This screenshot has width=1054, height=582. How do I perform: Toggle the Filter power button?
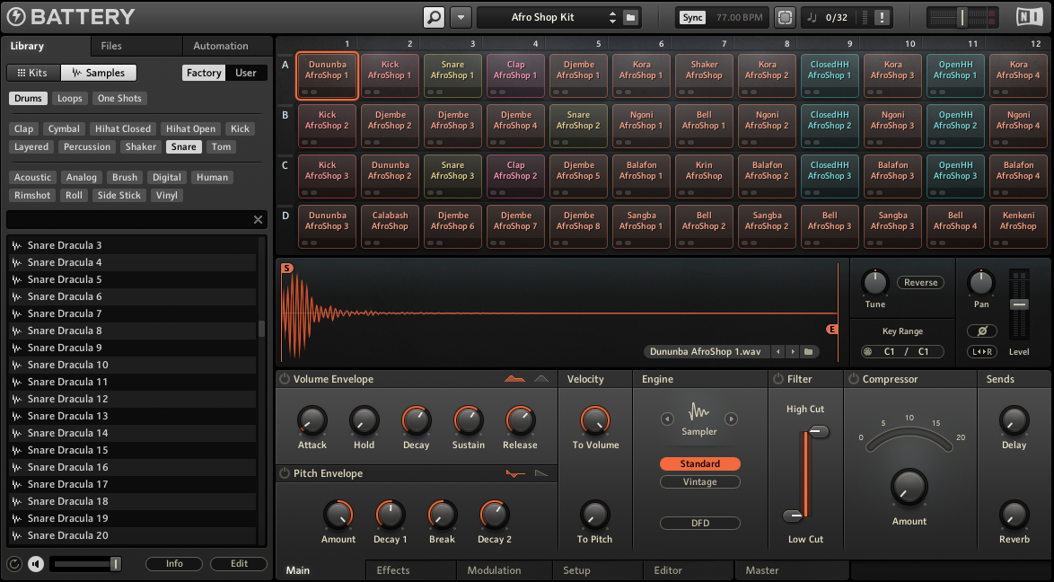point(778,380)
